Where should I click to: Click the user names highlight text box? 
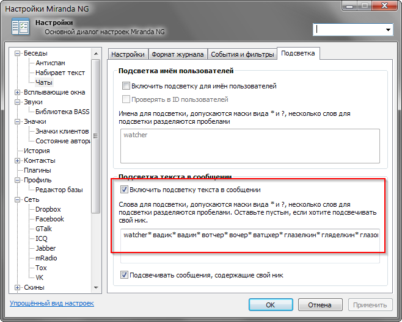pos(250,146)
